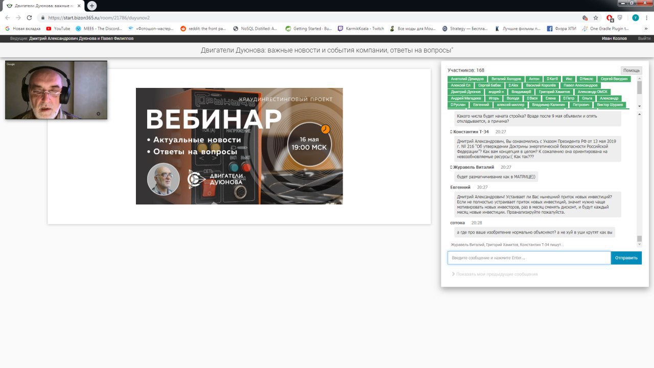Viewport: 654px width, 368px height.
Task: Open the NoSQL Distilled bookmark
Action: point(255,29)
